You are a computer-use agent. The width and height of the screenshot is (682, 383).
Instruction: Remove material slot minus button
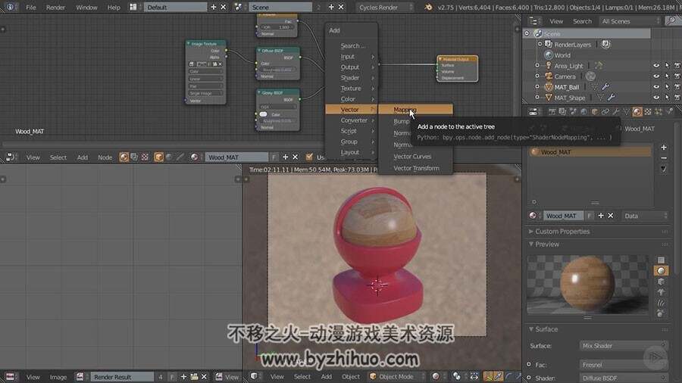coord(664,158)
